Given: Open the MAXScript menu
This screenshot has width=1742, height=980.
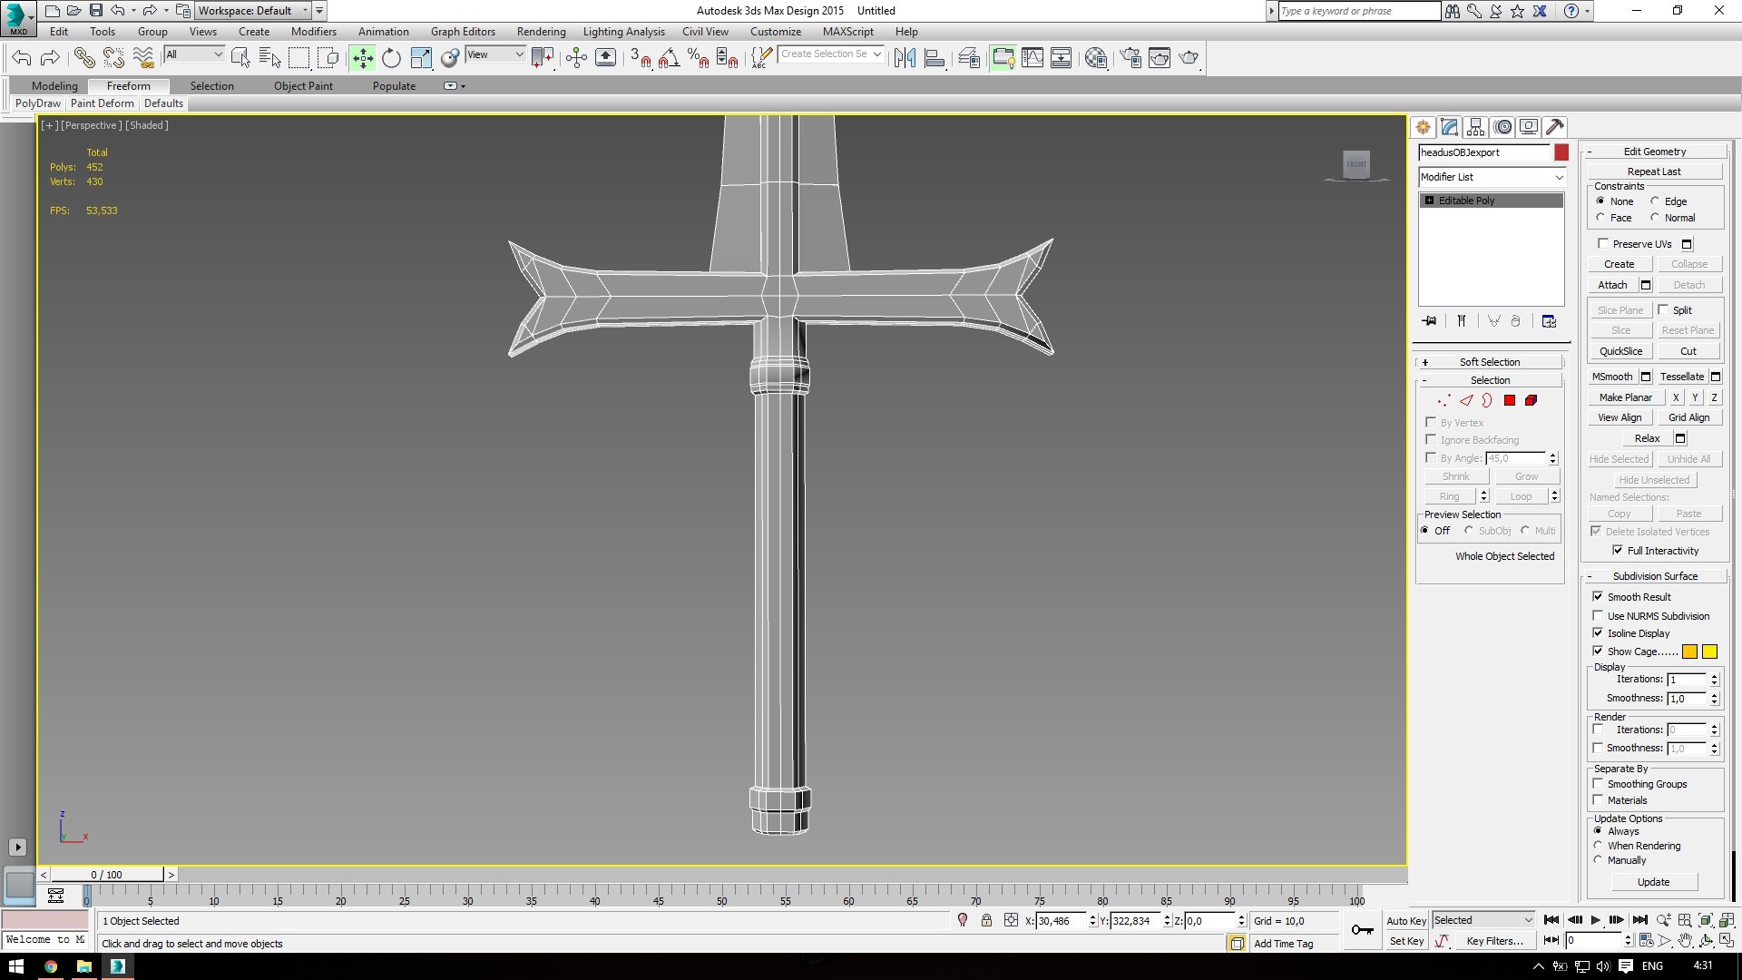Looking at the screenshot, I should click(847, 32).
